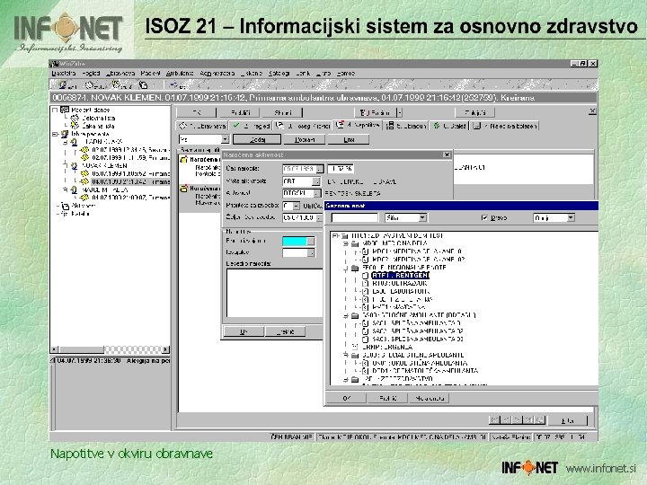The width and height of the screenshot is (647, 485).
Task: Switch to the 1. Obravnava tab
Action: tap(202, 126)
